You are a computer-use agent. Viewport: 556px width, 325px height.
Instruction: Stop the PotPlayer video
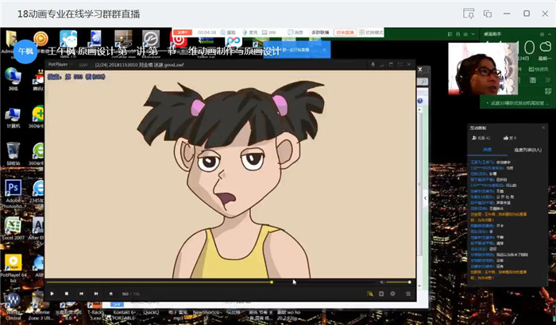(x=67, y=293)
